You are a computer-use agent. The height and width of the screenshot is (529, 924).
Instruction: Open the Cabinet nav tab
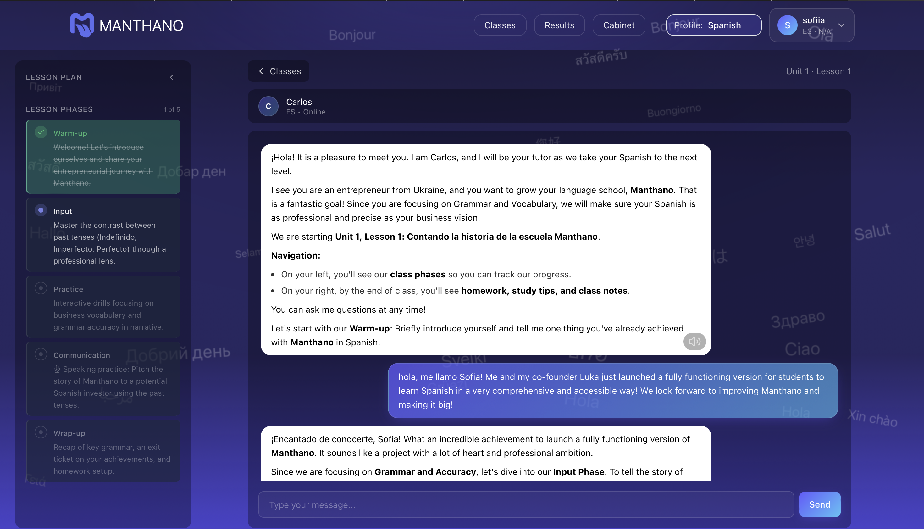point(618,25)
